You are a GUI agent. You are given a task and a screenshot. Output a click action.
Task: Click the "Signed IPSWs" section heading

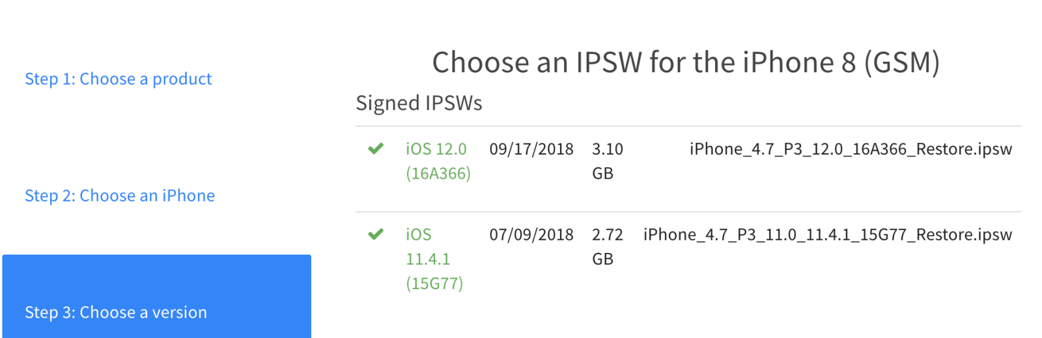(419, 103)
